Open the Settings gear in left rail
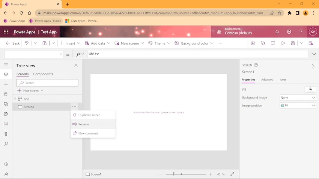This screenshot has width=319, height=179. [6, 164]
